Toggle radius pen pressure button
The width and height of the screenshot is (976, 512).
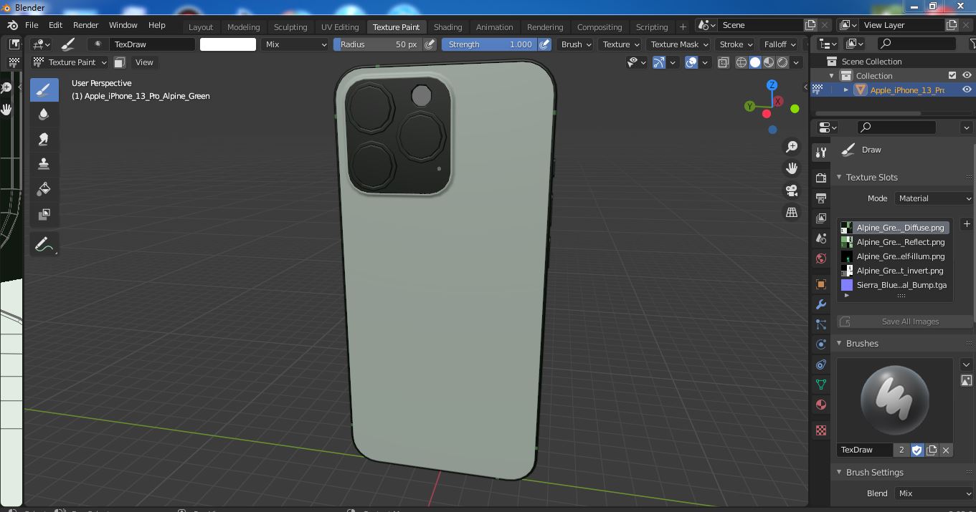click(x=430, y=44)
